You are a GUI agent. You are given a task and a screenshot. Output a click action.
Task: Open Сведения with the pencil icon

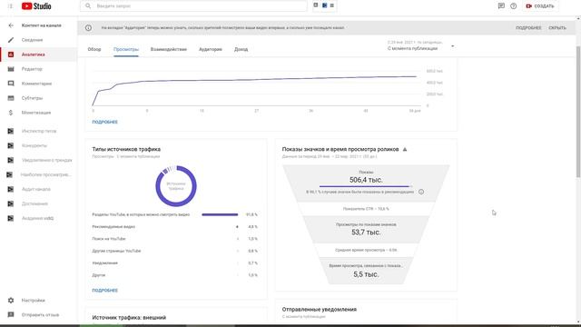[11, 40]
